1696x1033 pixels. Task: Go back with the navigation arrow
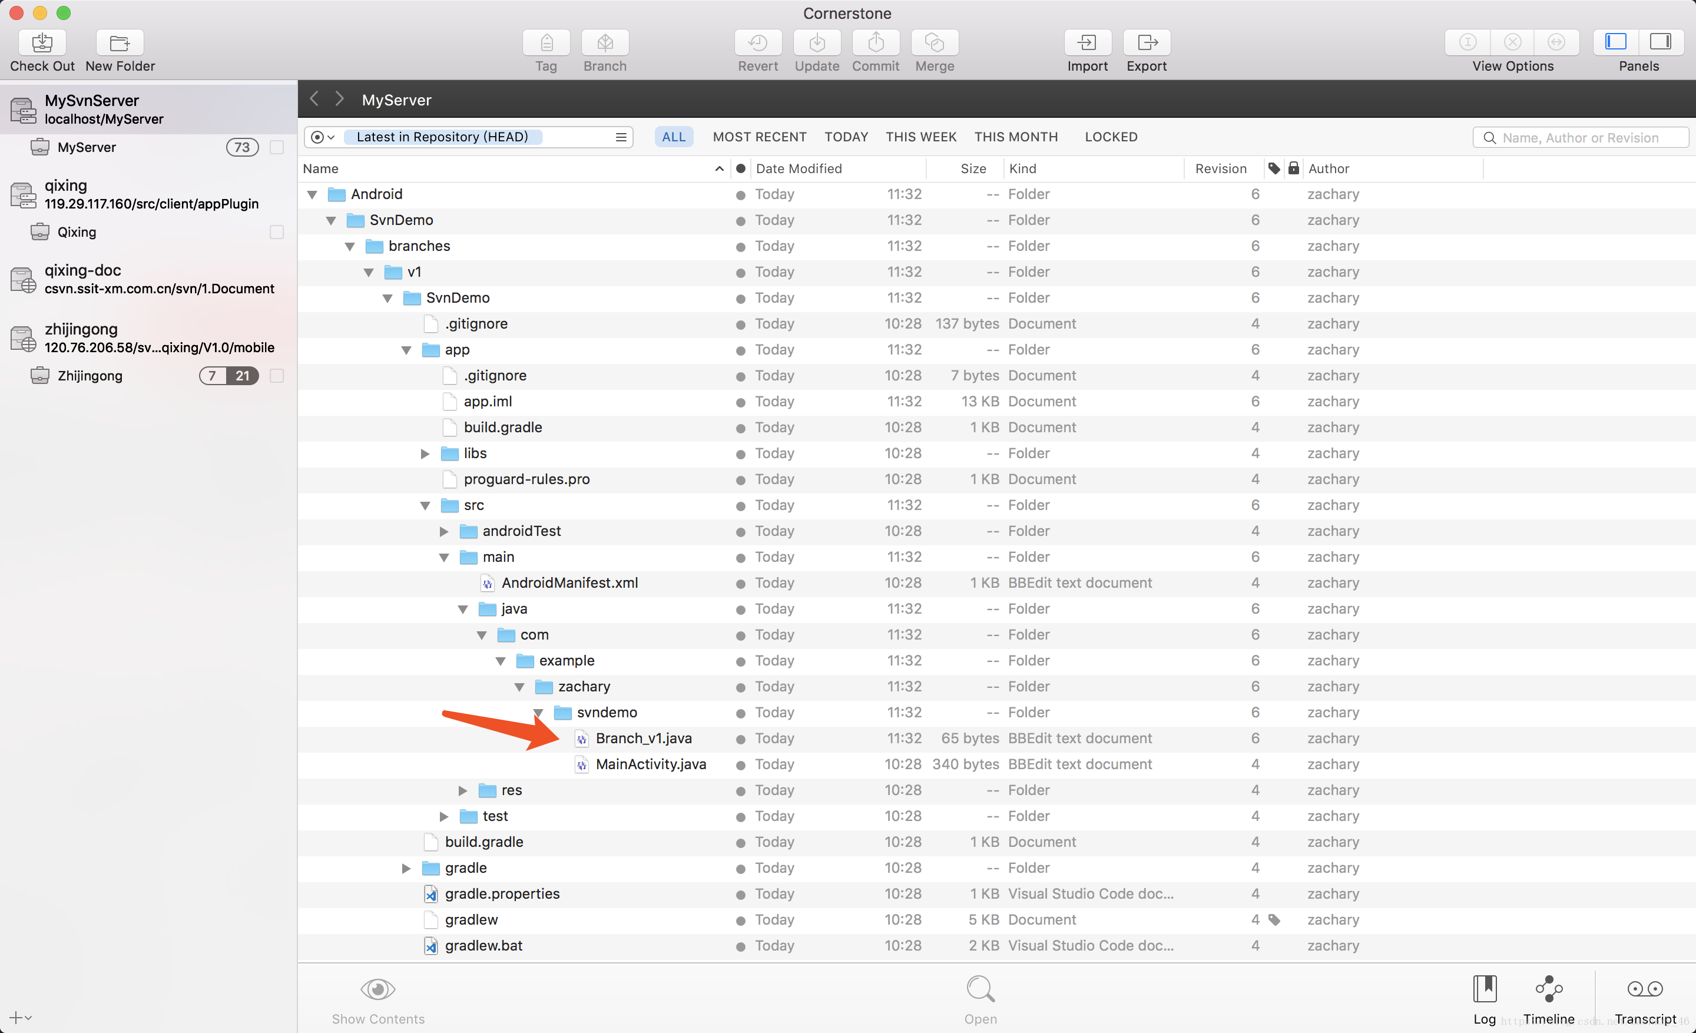(x=314, y=99)
